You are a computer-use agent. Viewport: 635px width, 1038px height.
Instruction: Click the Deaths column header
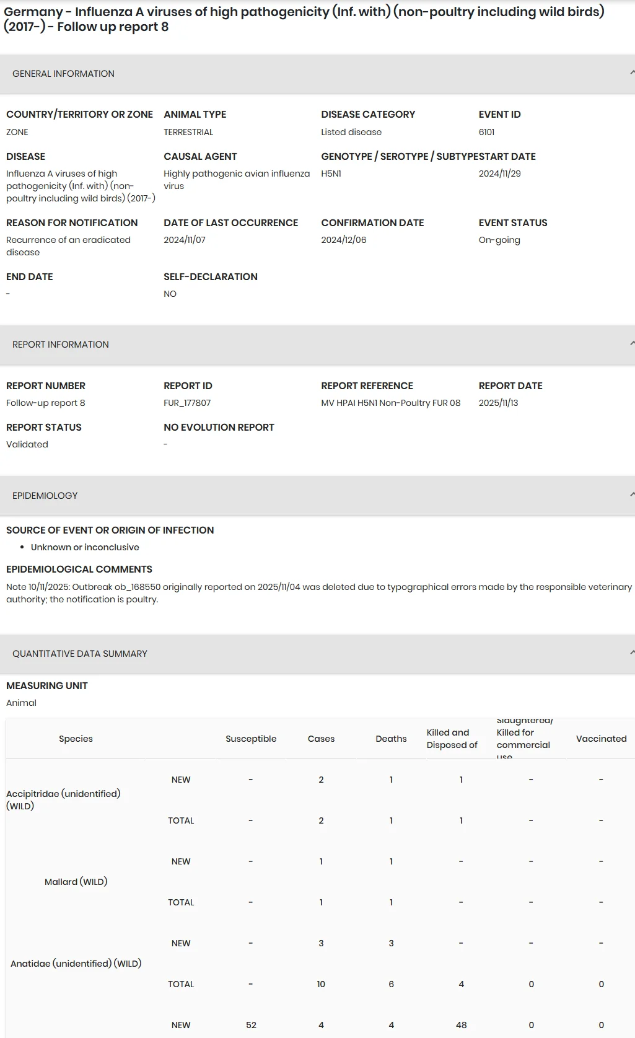(391, 739)
